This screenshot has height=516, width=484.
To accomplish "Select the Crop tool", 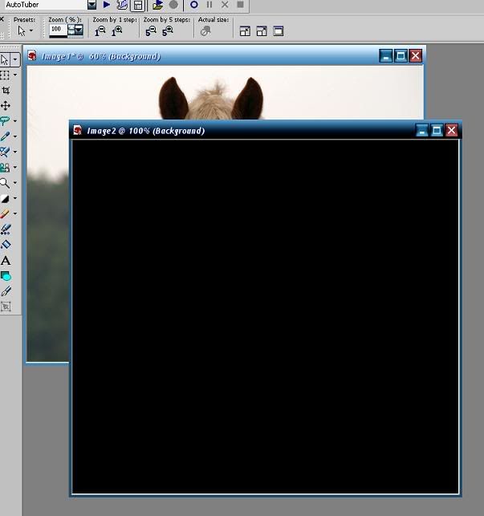I will click(6, 90).
